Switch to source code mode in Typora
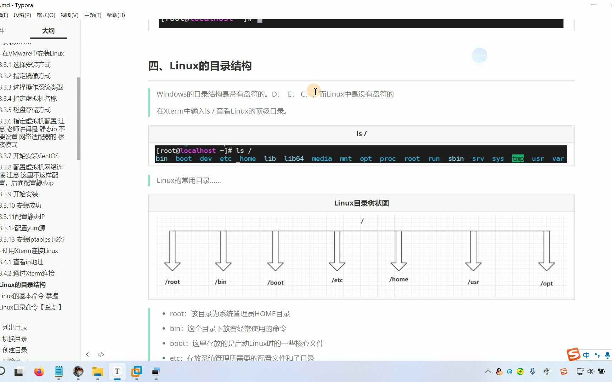Screen dimensions: 612x382 coord(101,354)
